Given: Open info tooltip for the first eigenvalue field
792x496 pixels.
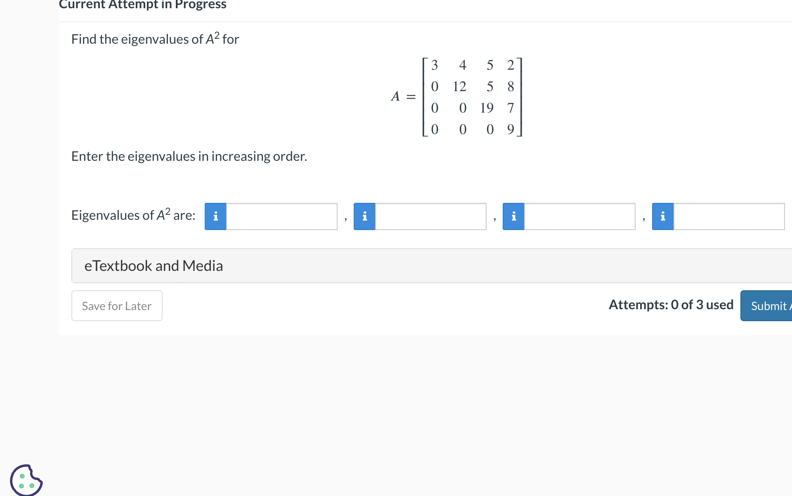Looking at the screenshot, I should click(215, 216).
